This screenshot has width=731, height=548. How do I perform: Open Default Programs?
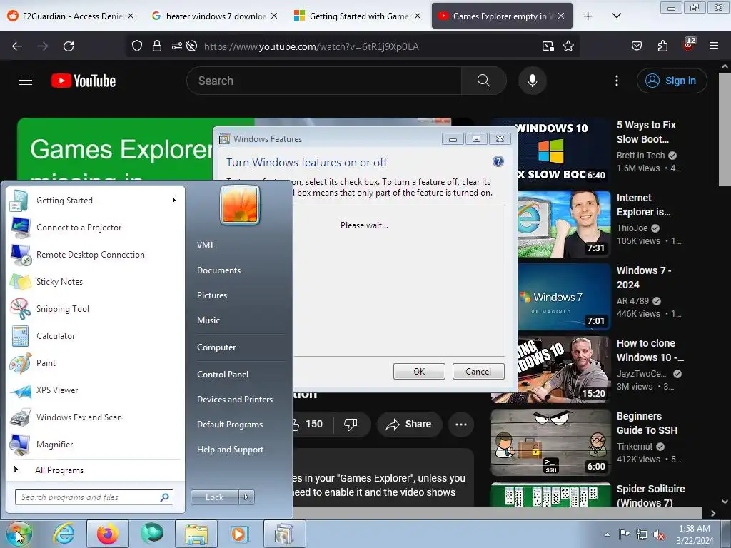coord(230,425)
